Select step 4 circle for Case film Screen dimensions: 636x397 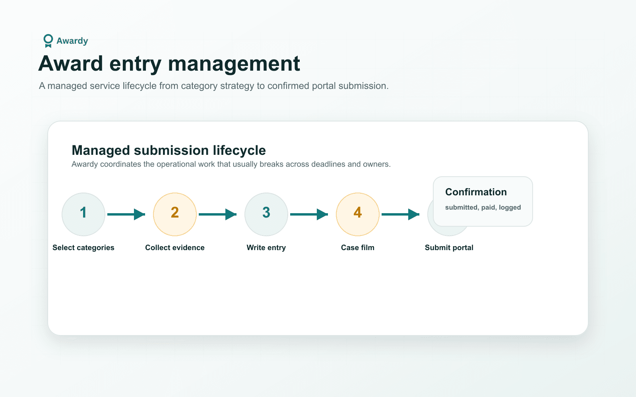358,214
